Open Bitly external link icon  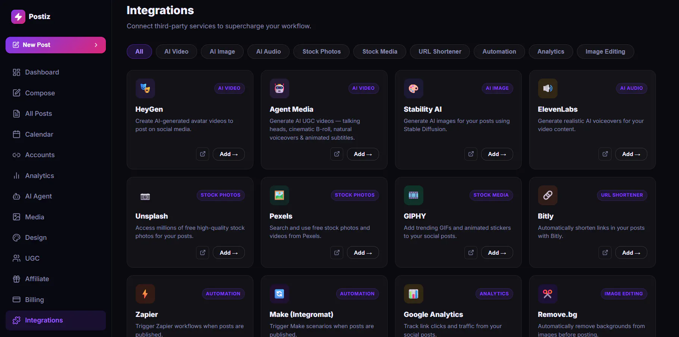[x=605, y=253]
